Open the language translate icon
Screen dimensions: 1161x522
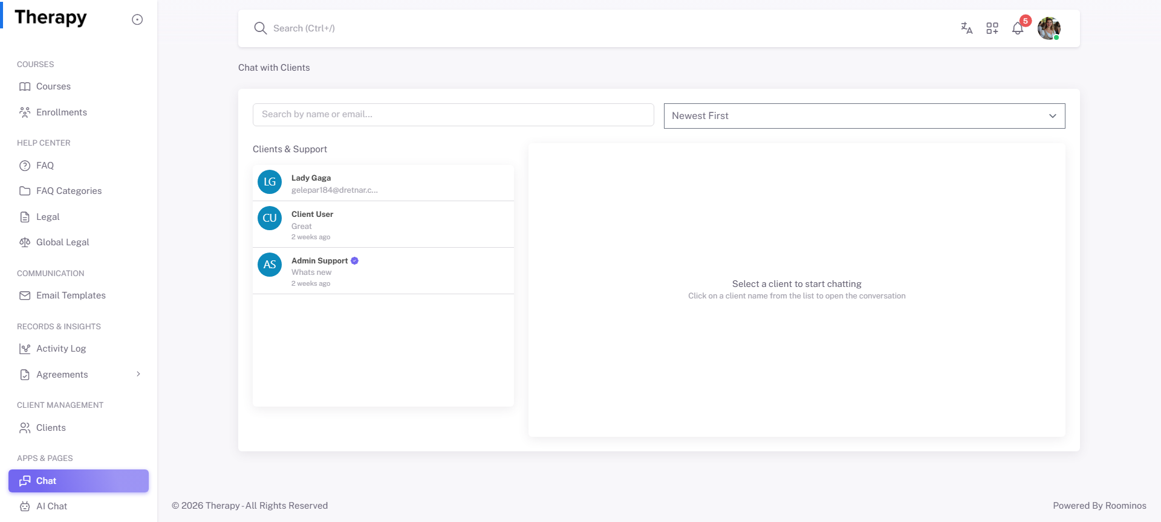(x=967, y=28)
